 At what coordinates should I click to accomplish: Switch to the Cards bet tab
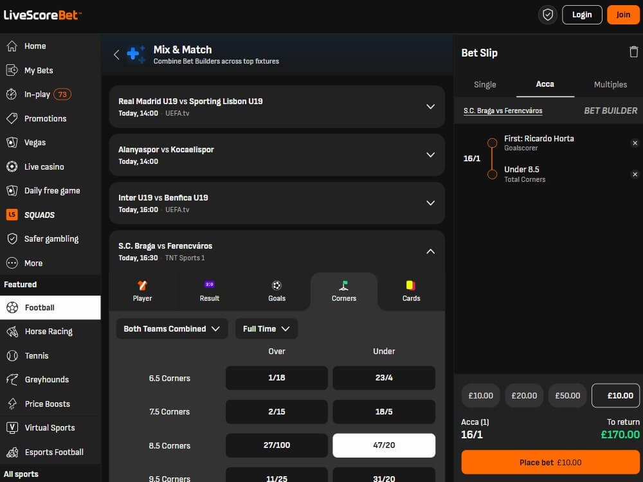pos(411,291)
